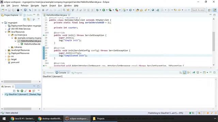Click the Open Console monitor icon
Screen dimensions: 218x122
coord(25,10)
